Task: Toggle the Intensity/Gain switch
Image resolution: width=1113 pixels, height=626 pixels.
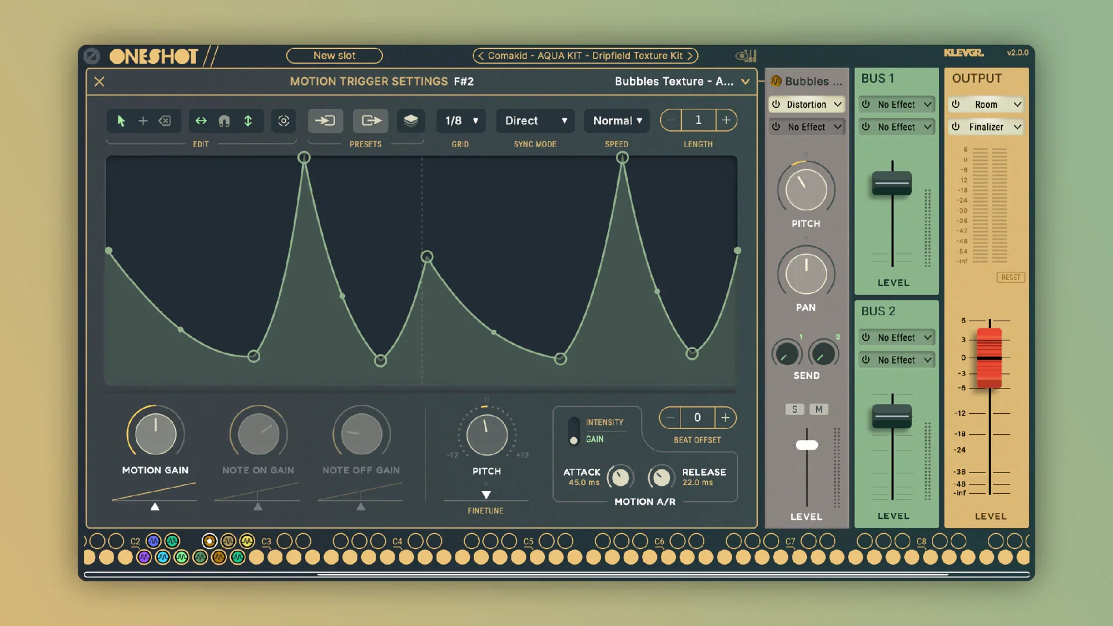Action: [x=574, y=431]
